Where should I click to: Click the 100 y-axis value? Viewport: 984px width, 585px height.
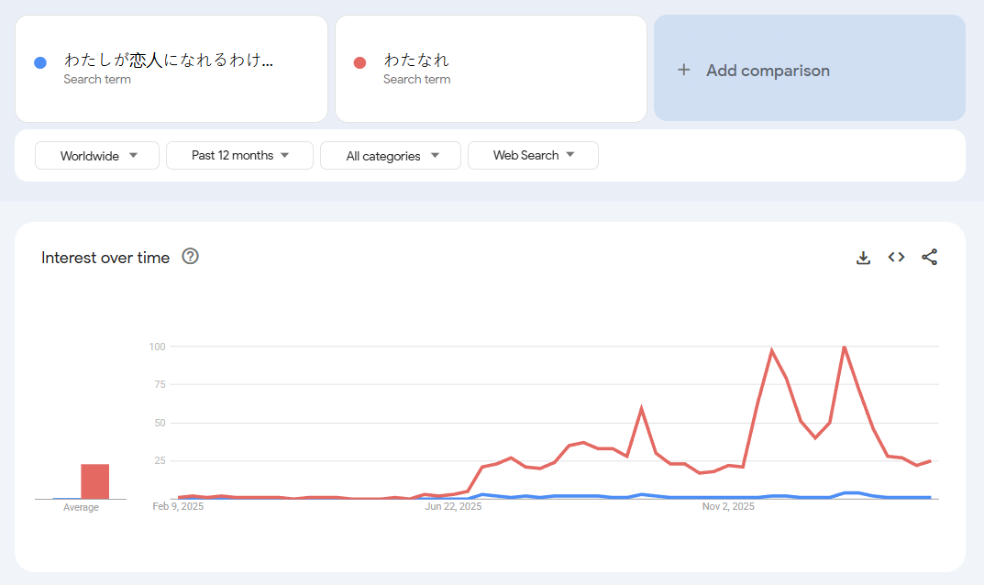coord(157,347)
